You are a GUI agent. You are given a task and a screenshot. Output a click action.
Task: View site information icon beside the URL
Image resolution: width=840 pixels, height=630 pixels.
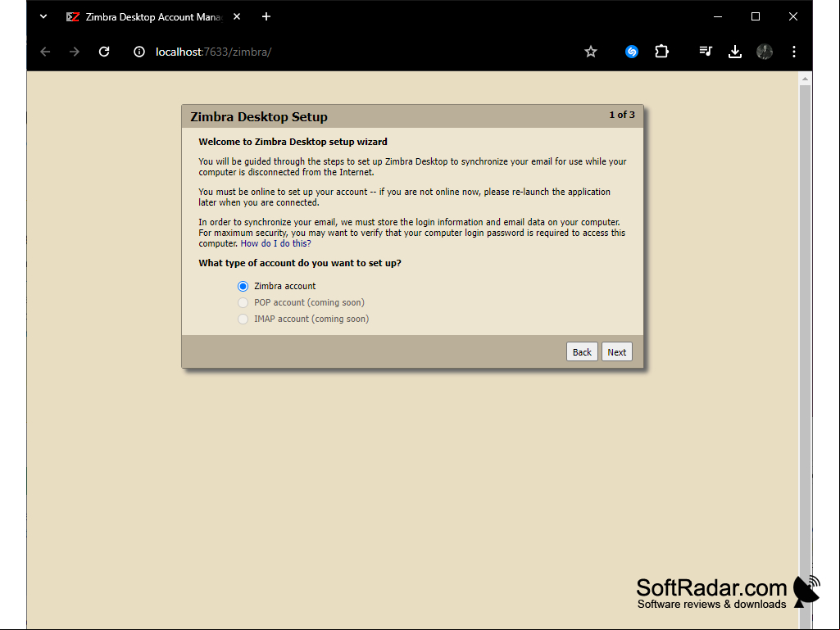[x=139, y=52]
